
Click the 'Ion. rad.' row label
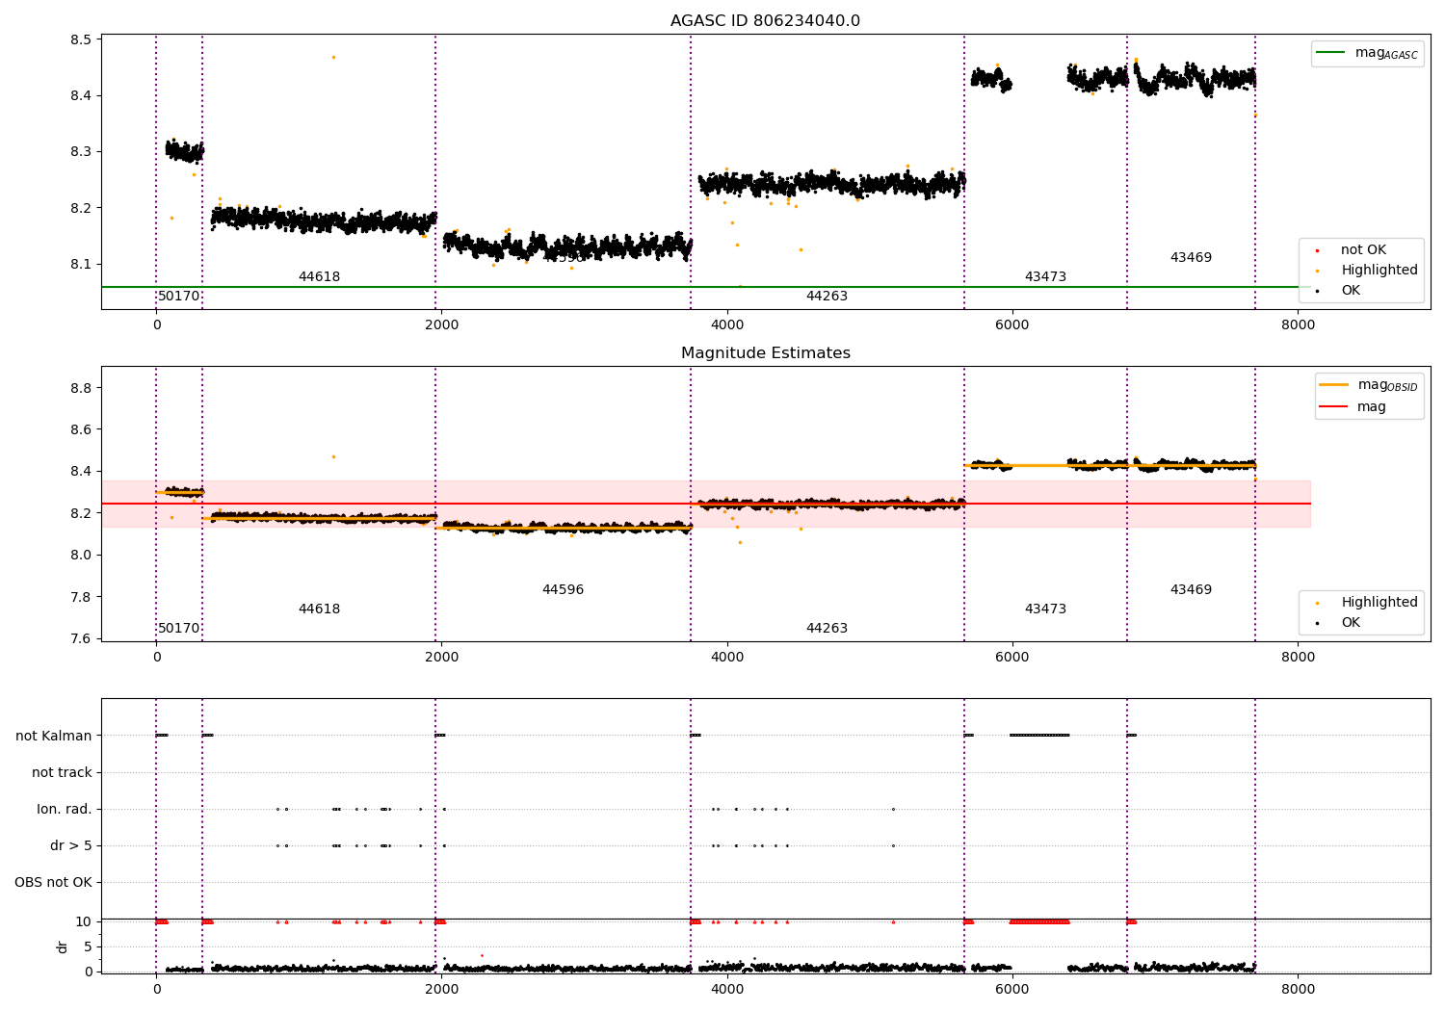click(x=65, y=809)
